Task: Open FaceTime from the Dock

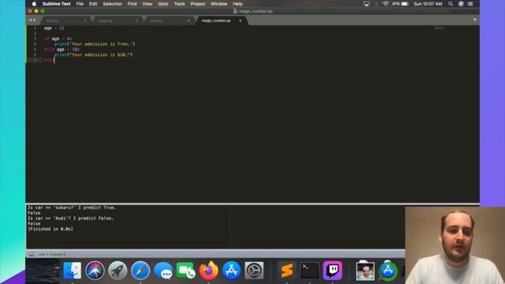Action: (x=186, y=270)
